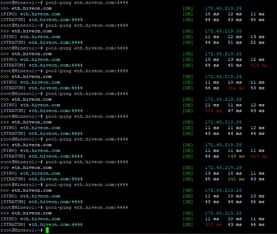Click eth.hiveon.com:4444 in the 141 ms row
The height and width of the screenshot is (234, 277).
pos(56,179)
